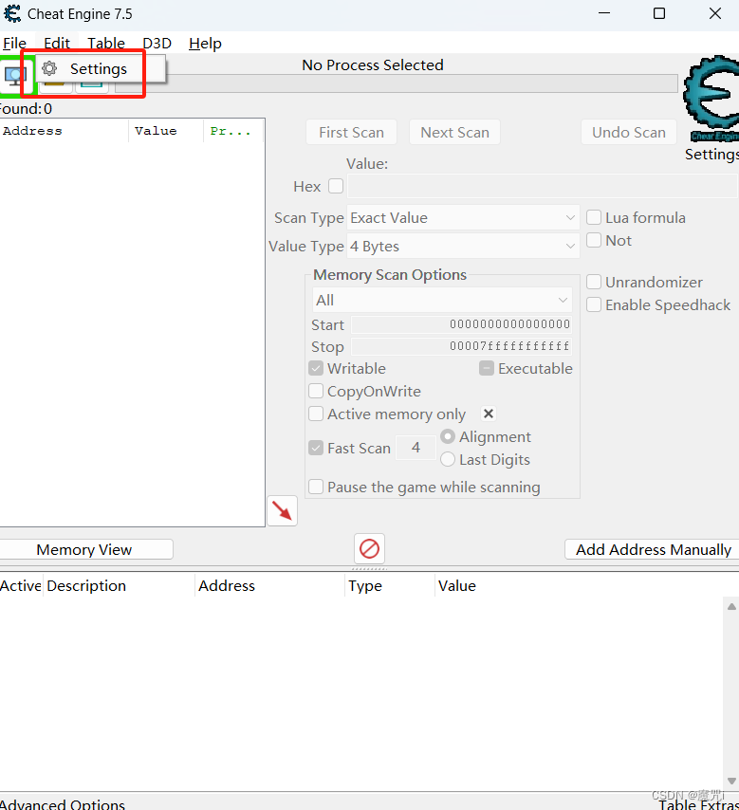The height and width of the screenshot is (810, 739).
Task: Click the Type column header
Action: [x=390, y=586]
